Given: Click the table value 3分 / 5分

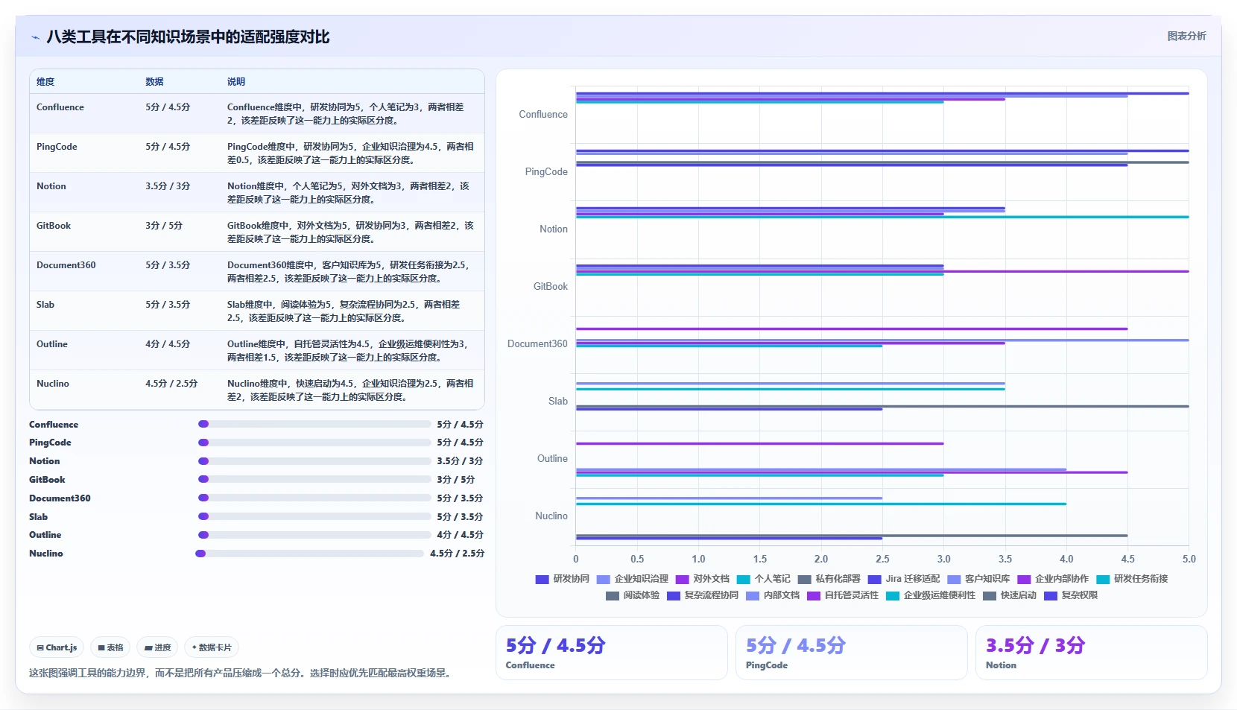Looking at the screenshot, I should 164,226.
